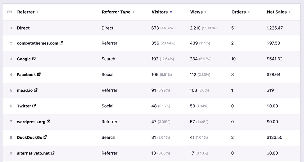Open Facebook's external link icon

39,74
